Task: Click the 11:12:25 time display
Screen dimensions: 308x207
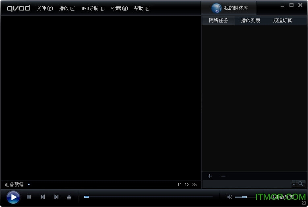Action: [x=187, y=184]
